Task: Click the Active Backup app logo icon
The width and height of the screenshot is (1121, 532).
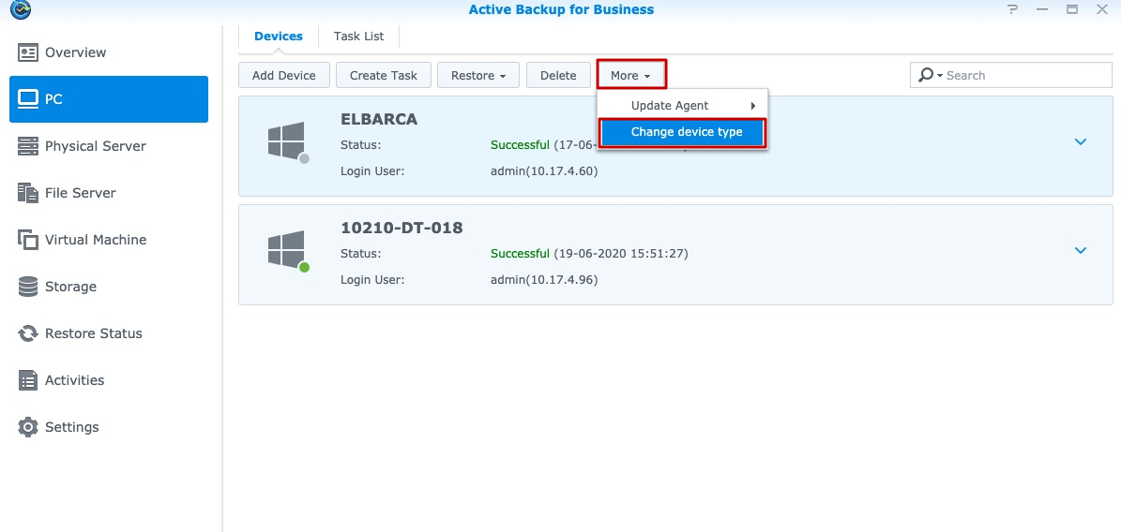Action: (x=21, y=9)
